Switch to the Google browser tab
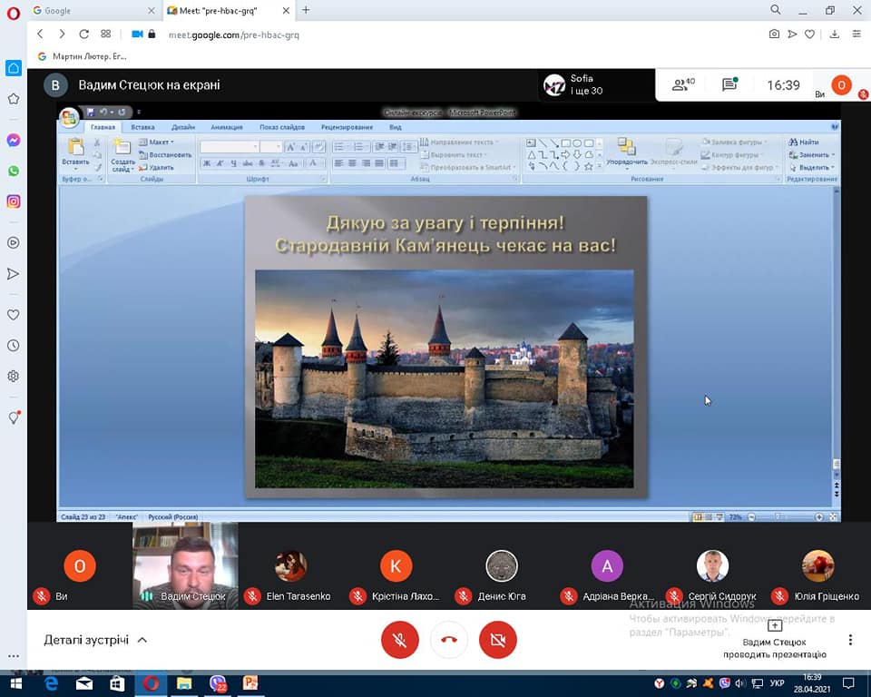Screen dimensions: 871x697 click(x=91, y=10)
